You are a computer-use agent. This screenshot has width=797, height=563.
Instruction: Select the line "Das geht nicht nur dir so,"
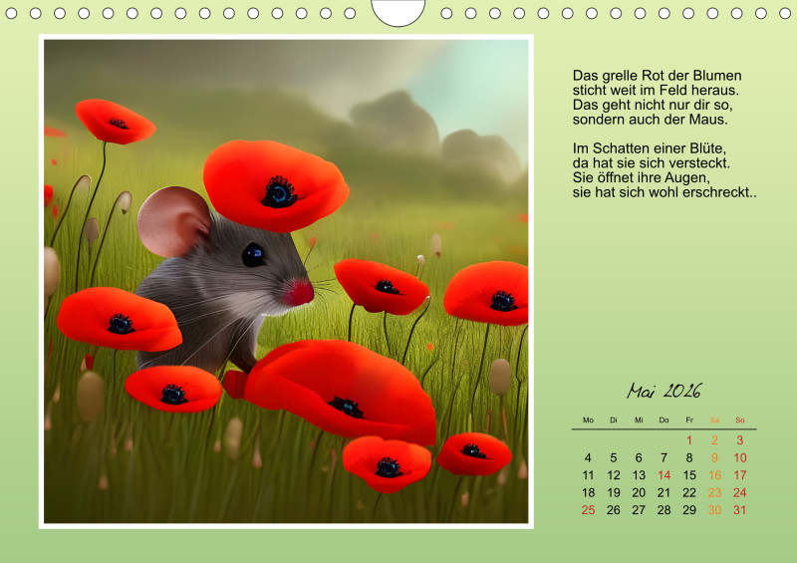click(x=653, y=105)
